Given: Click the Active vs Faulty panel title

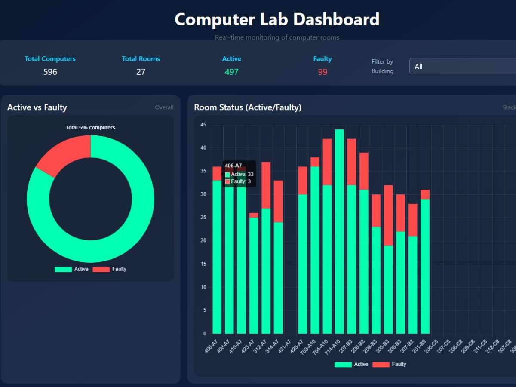Looking at the screenshot, I should tap(37, 107).
